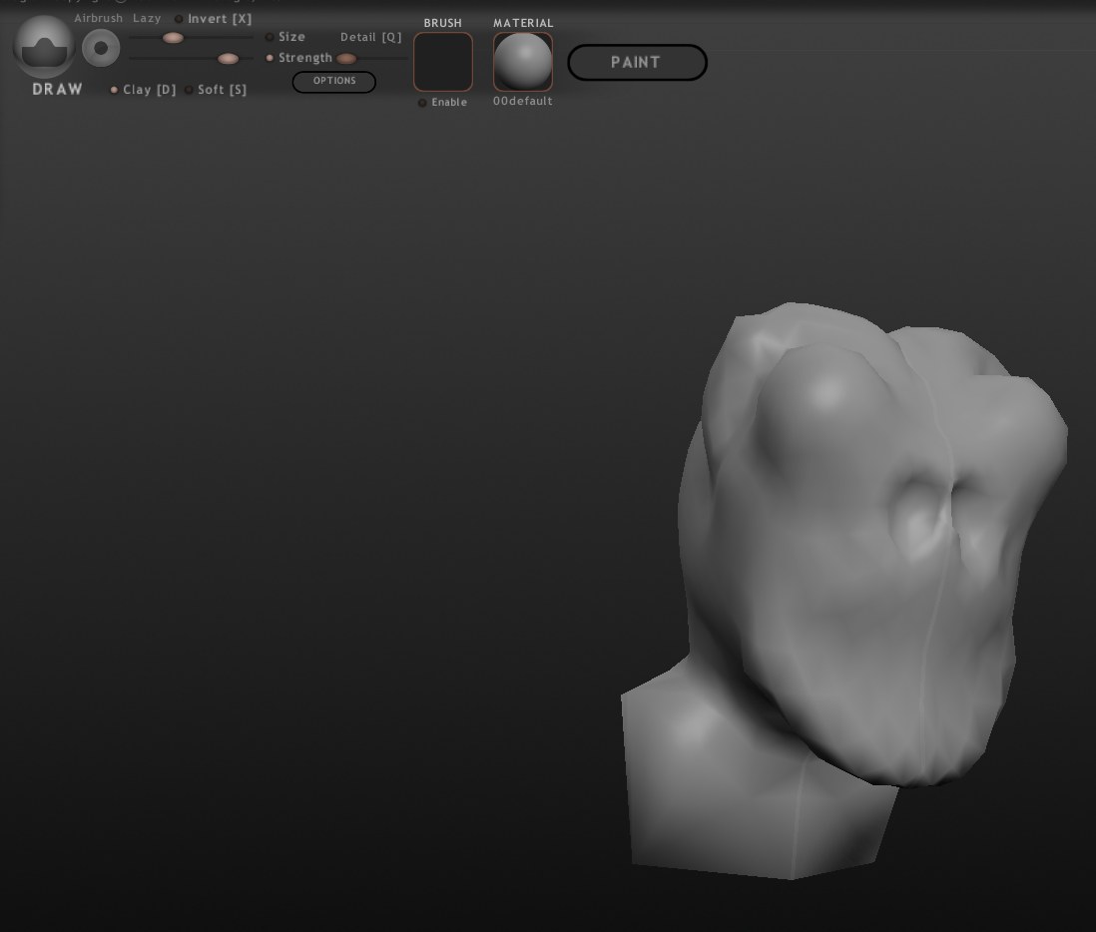Adjust the Detail [Q] slider
The width and height of the screenshot is (1096, 932).
(x=372, y=59)
